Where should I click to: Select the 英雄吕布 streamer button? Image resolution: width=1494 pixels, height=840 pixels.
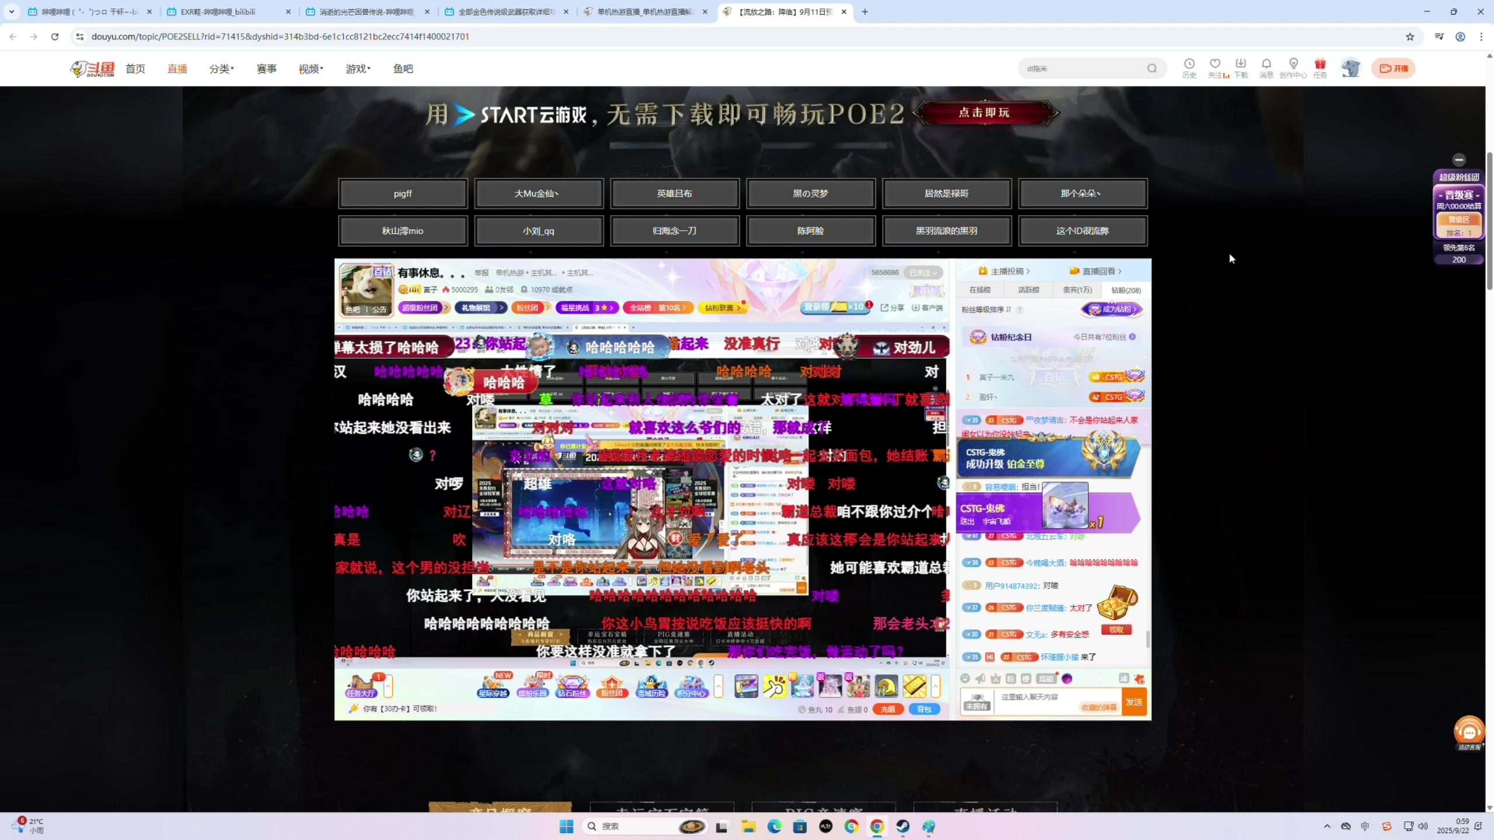(675, 194)
